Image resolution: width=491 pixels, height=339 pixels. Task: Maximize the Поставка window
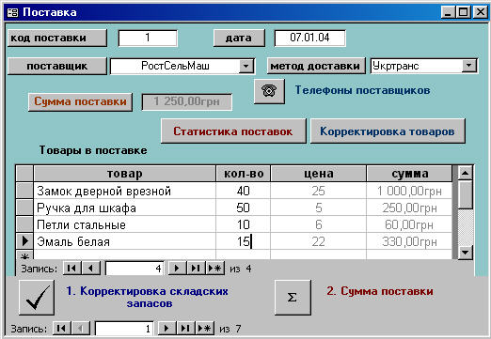click(463, 12)
